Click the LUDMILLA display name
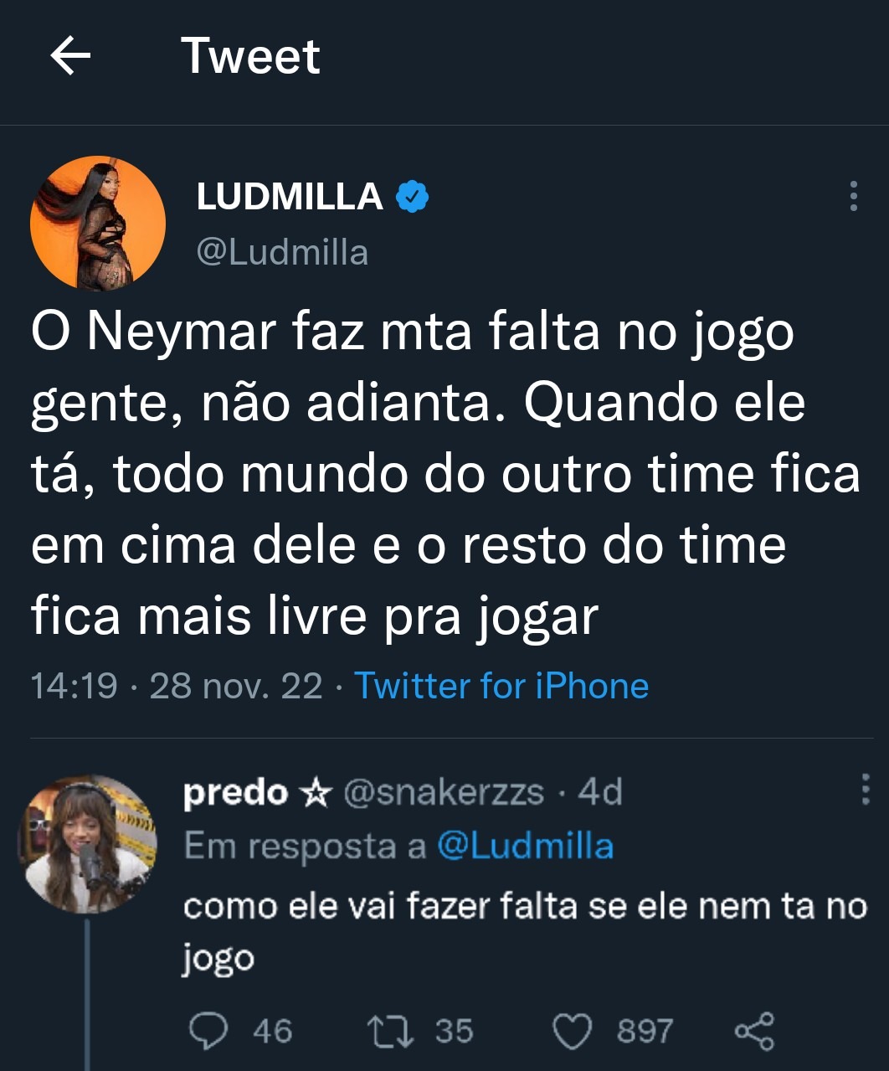 pyautogui.click(x=290, y=197)
